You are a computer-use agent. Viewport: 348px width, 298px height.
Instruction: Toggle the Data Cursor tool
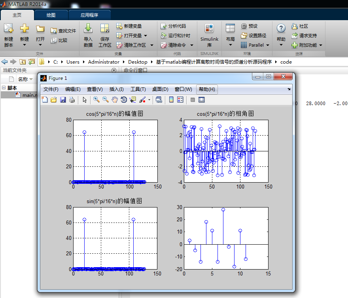133,100
